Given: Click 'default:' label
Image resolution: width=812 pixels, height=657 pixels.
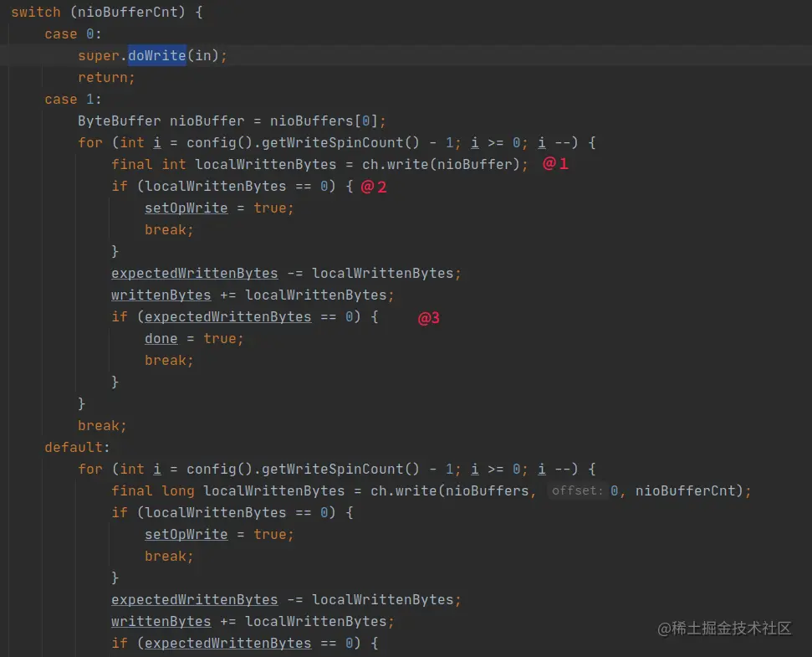Looking at the screenshot, I should pyautogui.click(x=77, y=447).
